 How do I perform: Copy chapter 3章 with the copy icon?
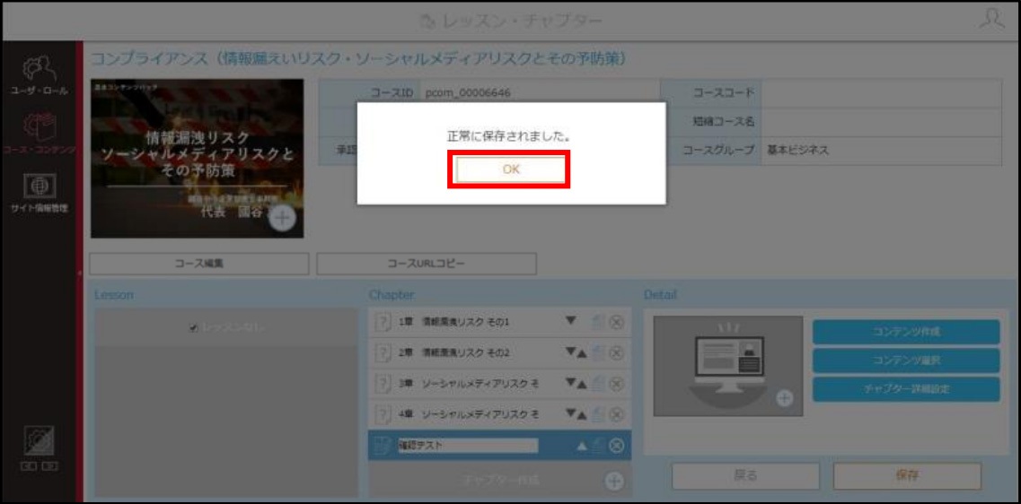click(x=599, y=384)
